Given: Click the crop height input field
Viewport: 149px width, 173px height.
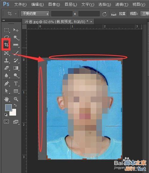Looking at the screenshot, I should point(89,14).
